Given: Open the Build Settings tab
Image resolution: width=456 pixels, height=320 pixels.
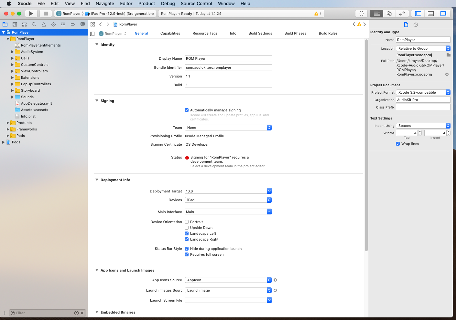Looking at the screenshot, I should (260, 33).
